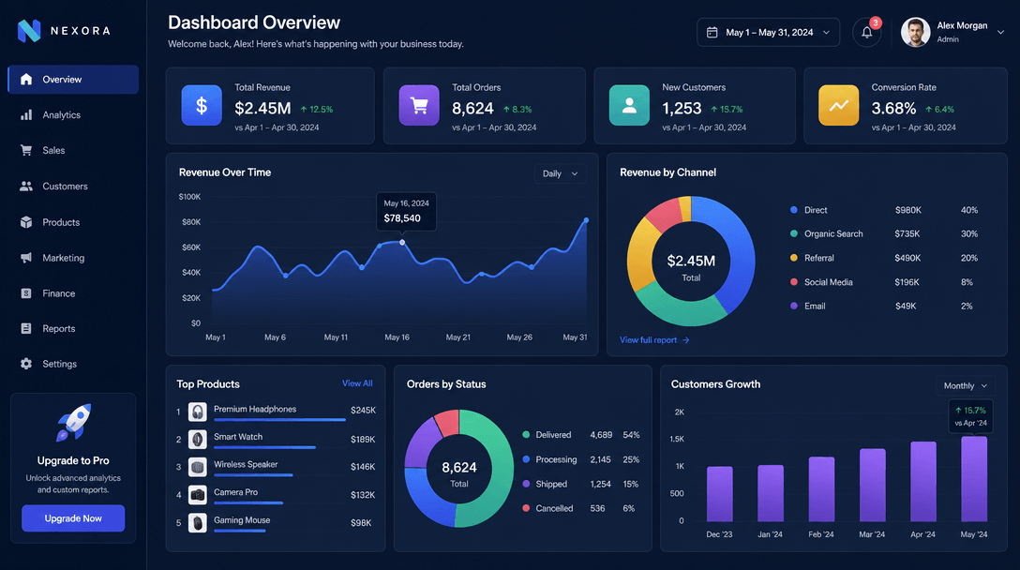Click the Cancelled status legend dot
The image size is (1020, 570).
pos(526,508)
